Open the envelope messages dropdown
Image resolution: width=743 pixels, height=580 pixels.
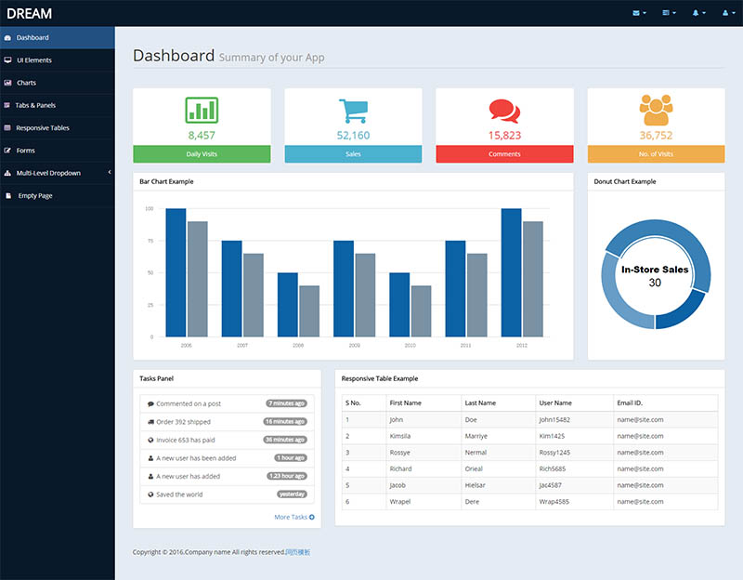click(x=639, y=13)
